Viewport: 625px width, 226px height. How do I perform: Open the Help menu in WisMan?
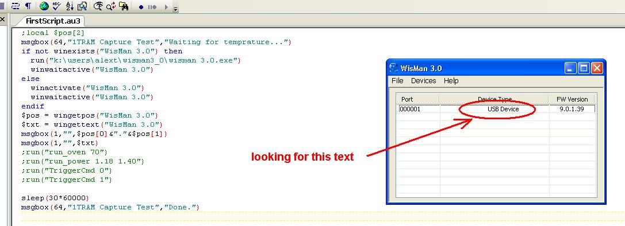(x=451, y=81)
